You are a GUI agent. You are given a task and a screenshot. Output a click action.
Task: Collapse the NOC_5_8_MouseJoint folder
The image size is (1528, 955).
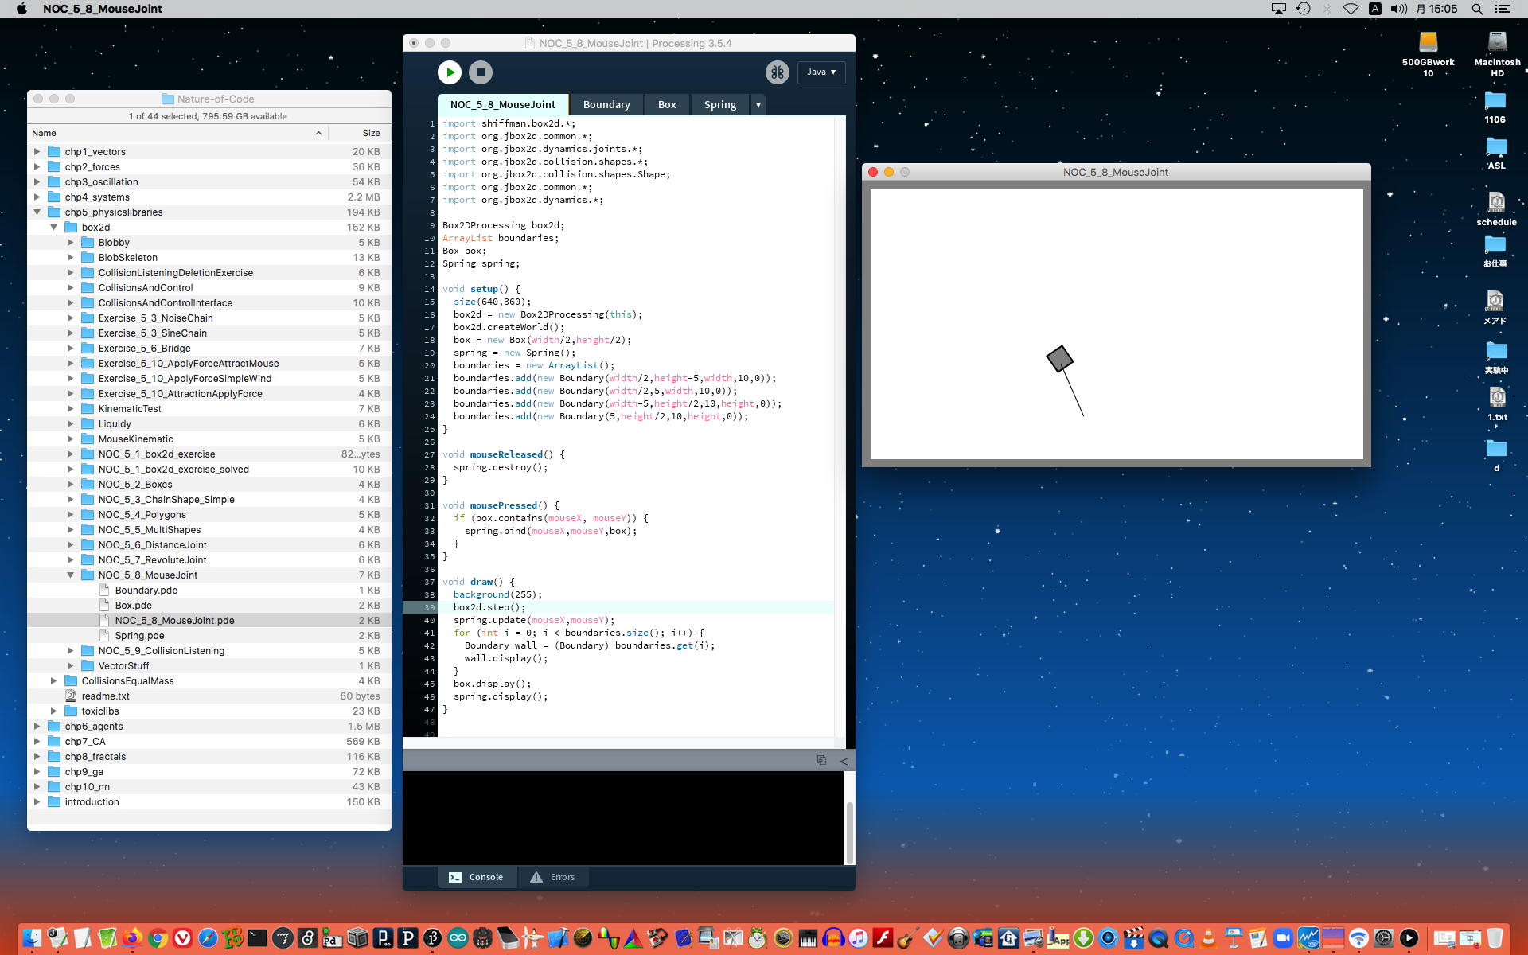coord(70,575)
